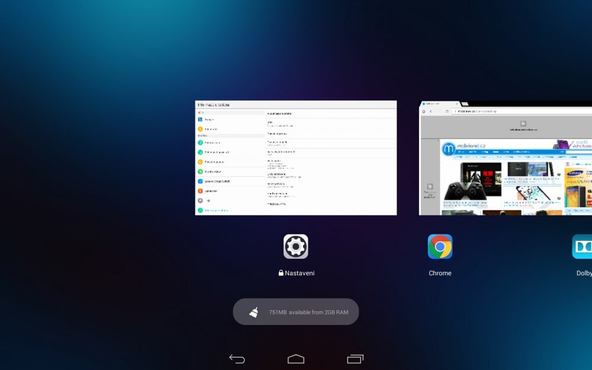
Task: Tap the Nastavení app label text
Action: tap(300, 273)
